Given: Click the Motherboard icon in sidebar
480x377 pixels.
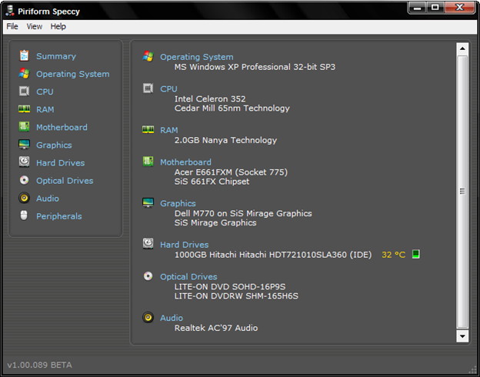Looking at the screenshot, I should [24, 127].
